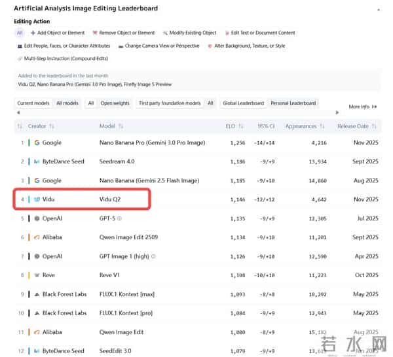Filter by Edit People, Faces, or Character Attributes
The height and width of the screenshot is (357, 393).
coord(63,46)
